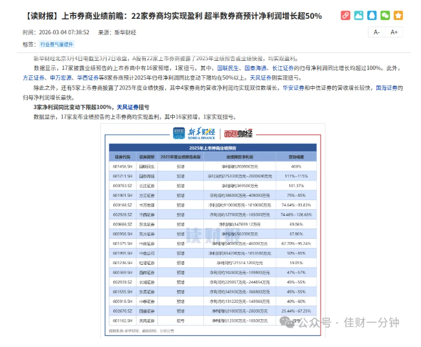Screen dimensions: 421x347
Task: Click the 111%~115% change value
Action: pyautogui.click(x=296, y=176)
